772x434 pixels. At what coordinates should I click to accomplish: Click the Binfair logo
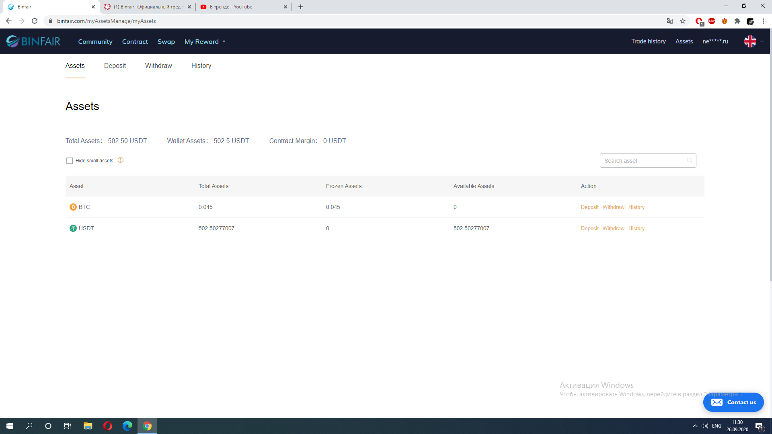pyautogui.click(x=33, y=41)
